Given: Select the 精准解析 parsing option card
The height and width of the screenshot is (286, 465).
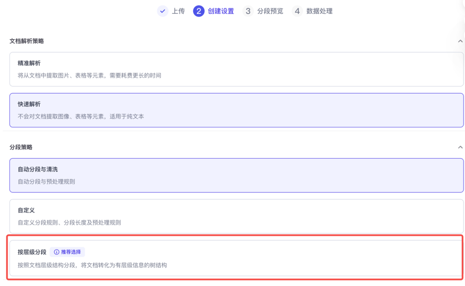Looking at the screenshot, I should [x=236, y=69].
